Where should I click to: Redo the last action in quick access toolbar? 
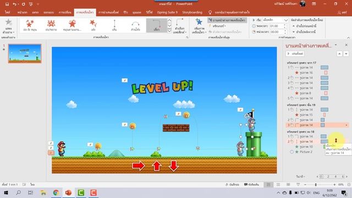23,4
